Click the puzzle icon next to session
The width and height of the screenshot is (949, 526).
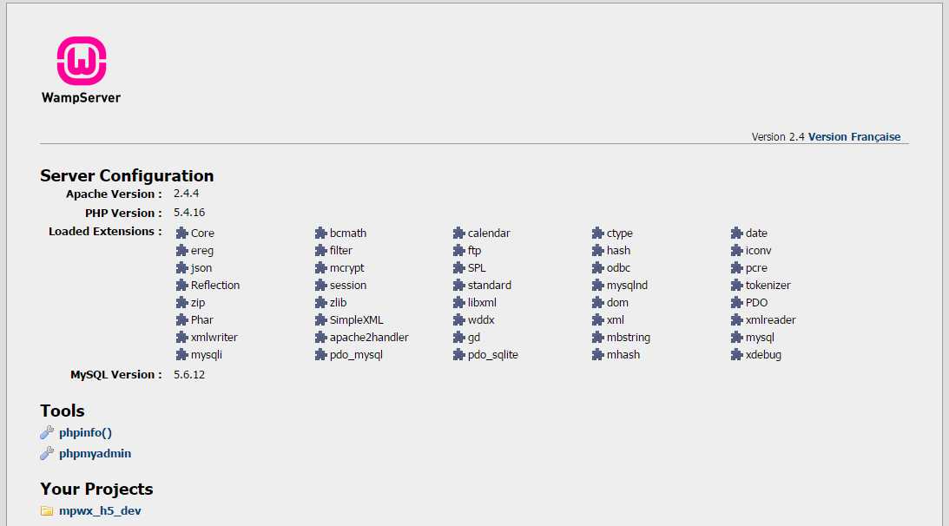(320, 285)
